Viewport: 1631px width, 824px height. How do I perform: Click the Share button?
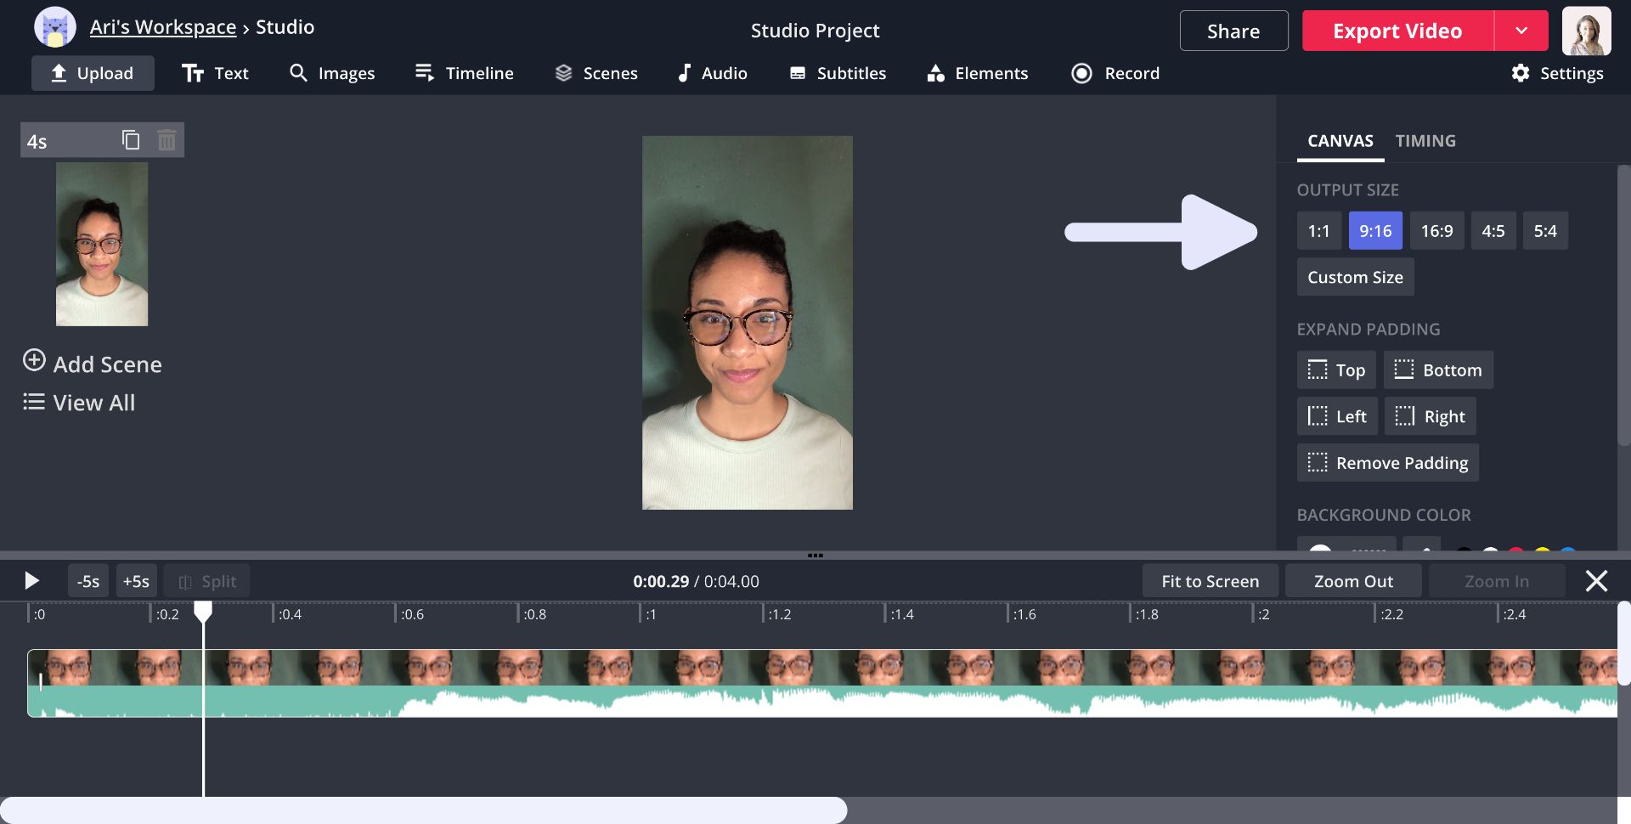[1233, 31]
